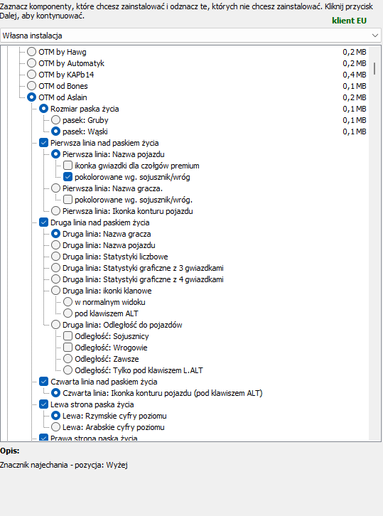Choose OTM by Automatyk option
Viewport: 383px width, 516px height.
(31, 63)
